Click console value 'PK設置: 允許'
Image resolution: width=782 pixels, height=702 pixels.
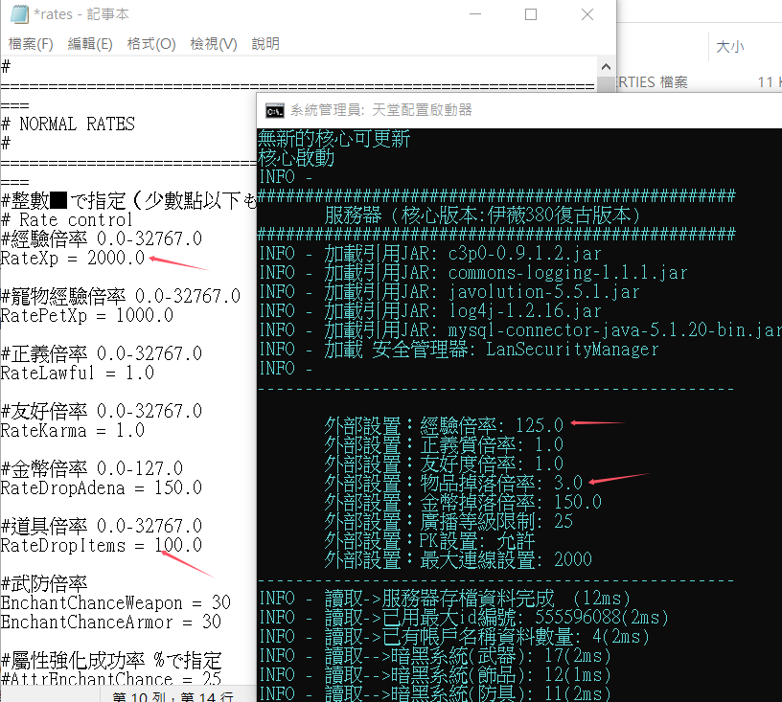[x=477, y=540]
